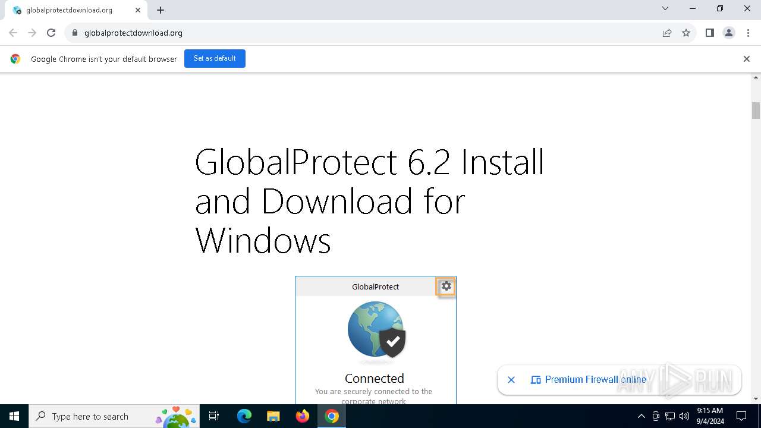The width and height of the screenshot is (761, 428).
Task: Launch Microsoft Edge from taskbar
Action: click(244, 416)
